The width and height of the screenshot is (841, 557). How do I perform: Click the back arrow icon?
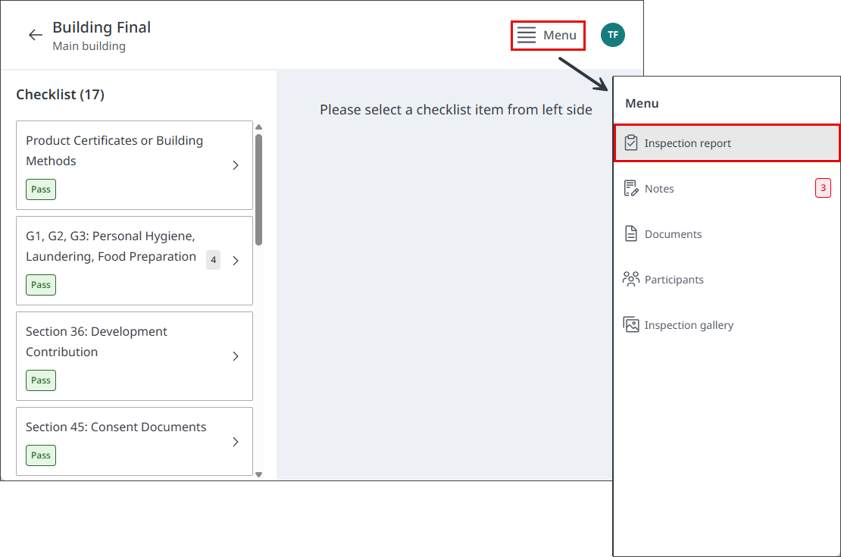point(36,35)
